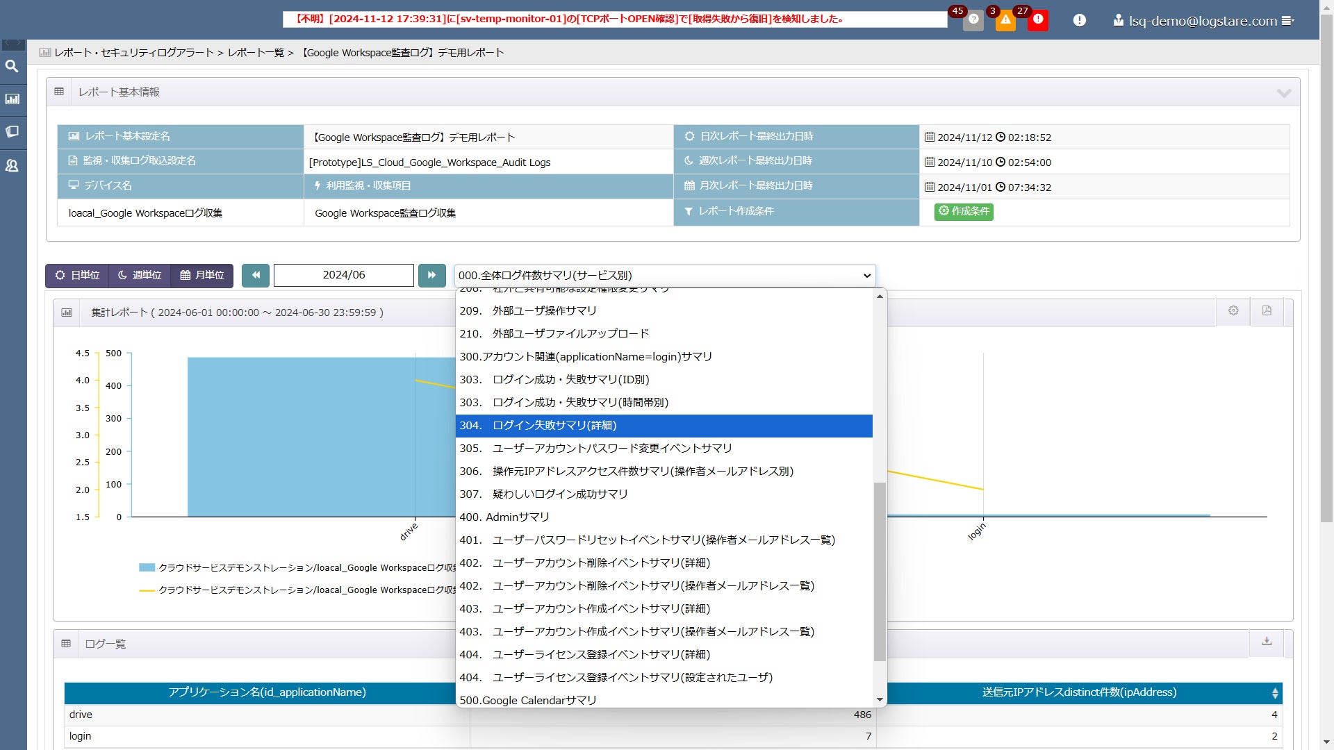Export the chart as a PDF file
The height and width of the screenshot is (750, 1334).
tap(1267, 311)
